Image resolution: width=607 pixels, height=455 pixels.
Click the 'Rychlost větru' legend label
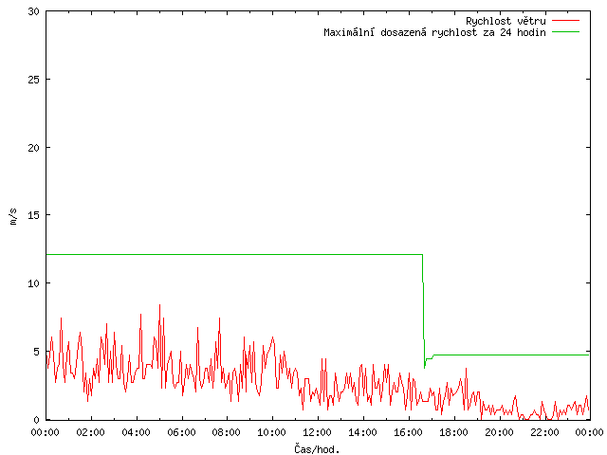[x=506, y=21]
